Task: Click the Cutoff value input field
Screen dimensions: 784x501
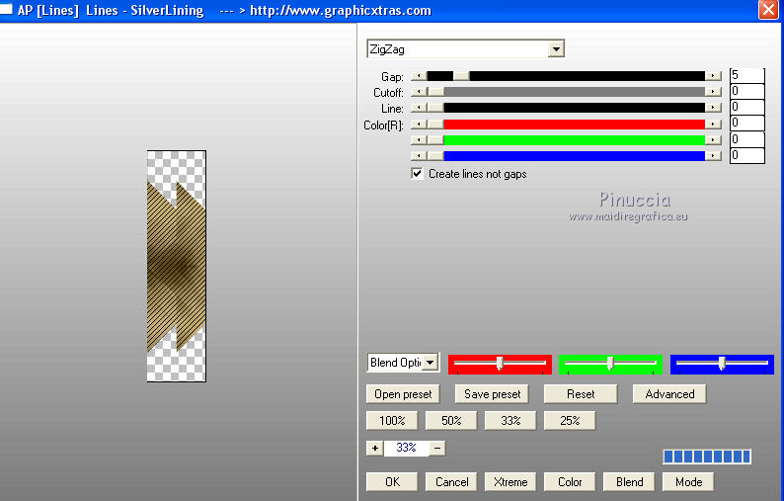Action: [747, 91]
